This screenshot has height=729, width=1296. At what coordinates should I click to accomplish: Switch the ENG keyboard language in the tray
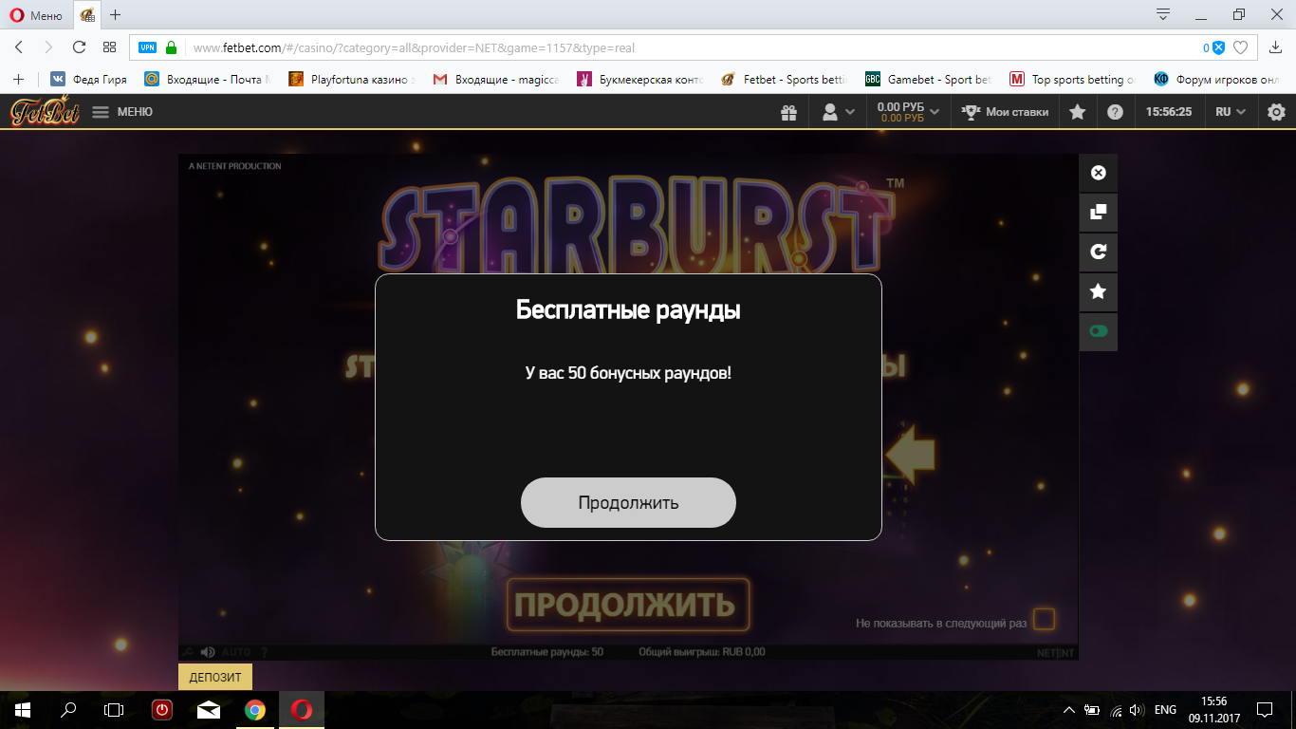[1165, 710]
